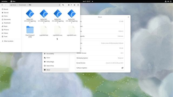
Task: Open the power menu icon
Action: point(171,1)
